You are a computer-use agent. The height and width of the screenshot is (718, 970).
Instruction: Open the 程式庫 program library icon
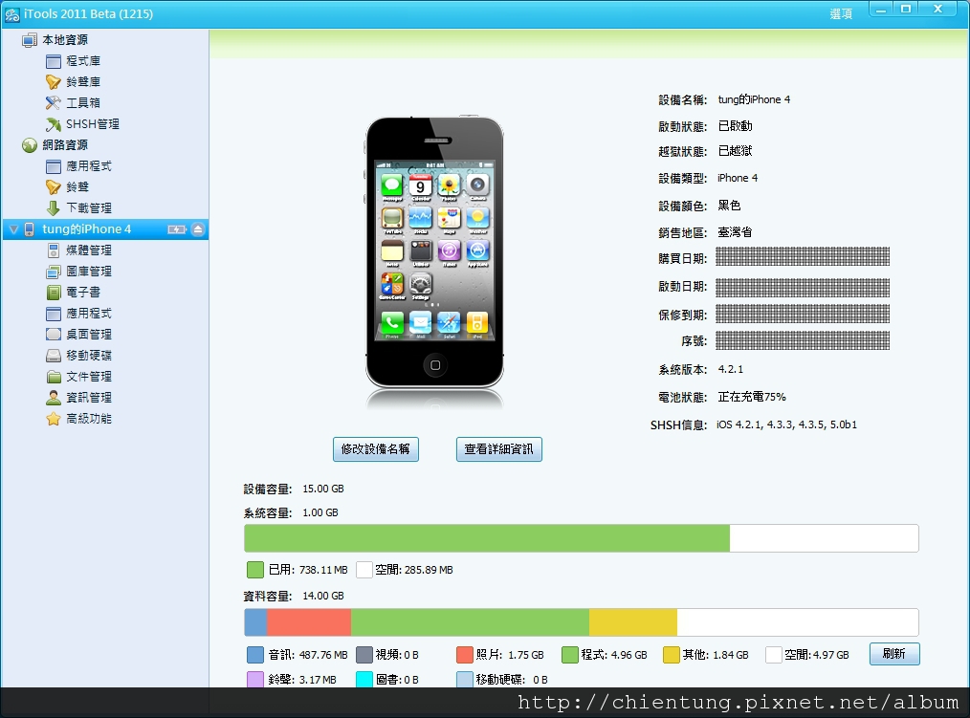point(54,61)
